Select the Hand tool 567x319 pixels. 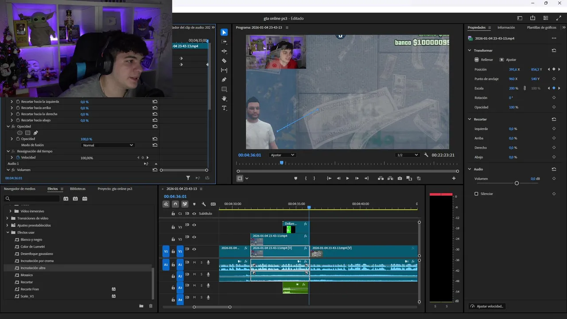[x=224, y=98]
